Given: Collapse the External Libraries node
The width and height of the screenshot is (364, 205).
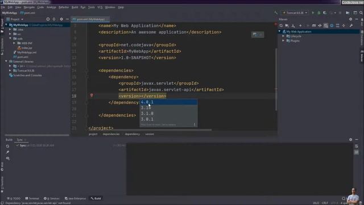Looking at the screenshot, I should [6, 61].
